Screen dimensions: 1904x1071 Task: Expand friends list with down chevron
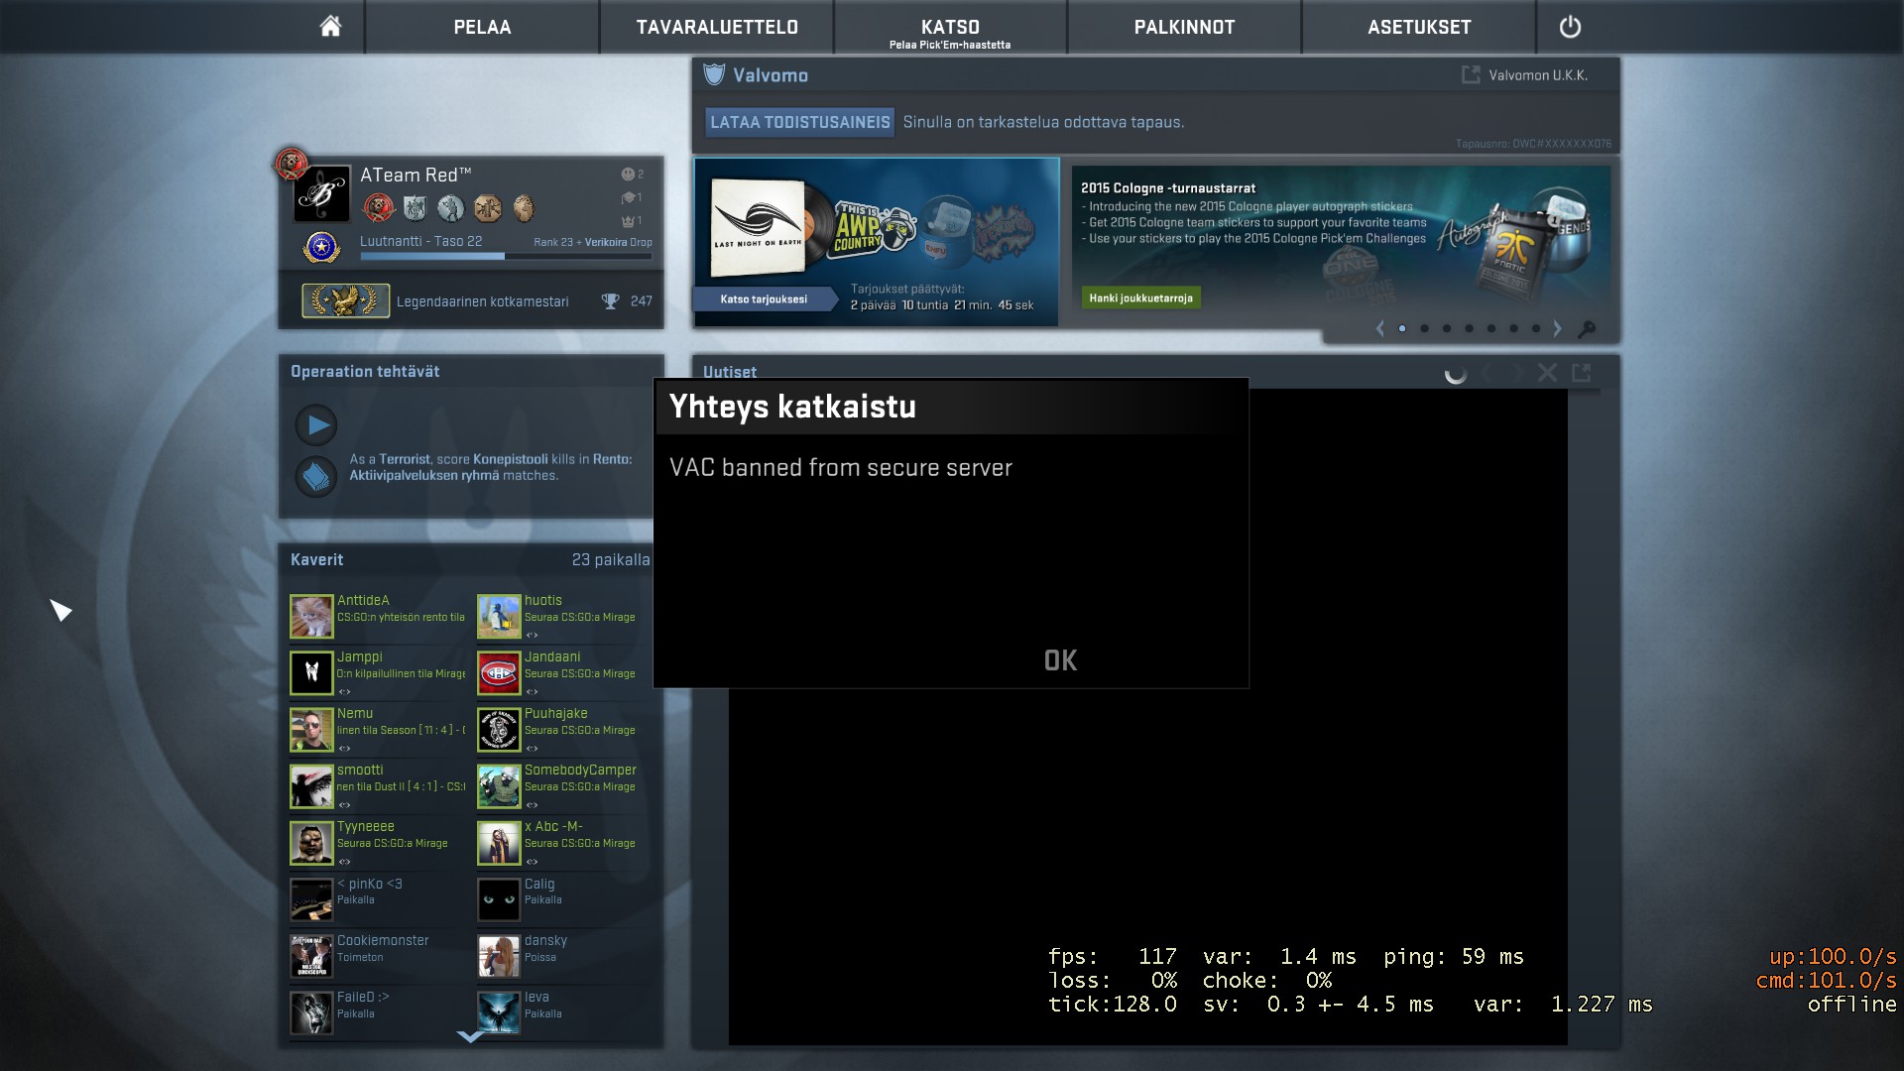(470, 1036)
